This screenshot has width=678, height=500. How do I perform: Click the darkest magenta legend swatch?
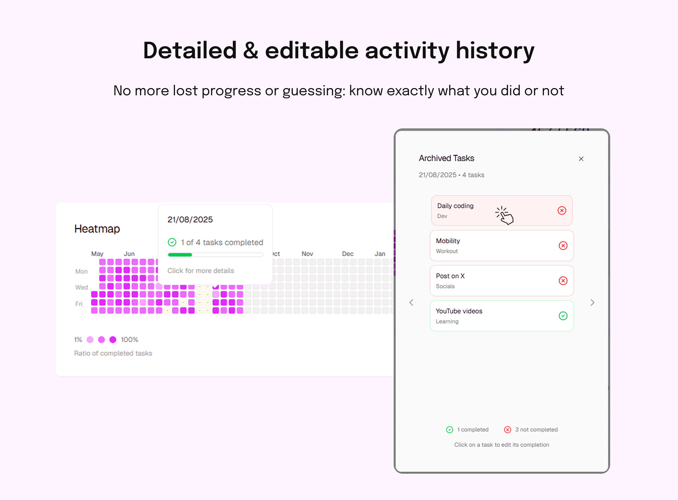113,340
